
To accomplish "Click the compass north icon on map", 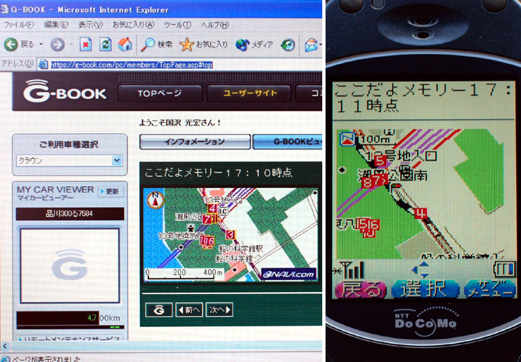I will coord(155,200).
